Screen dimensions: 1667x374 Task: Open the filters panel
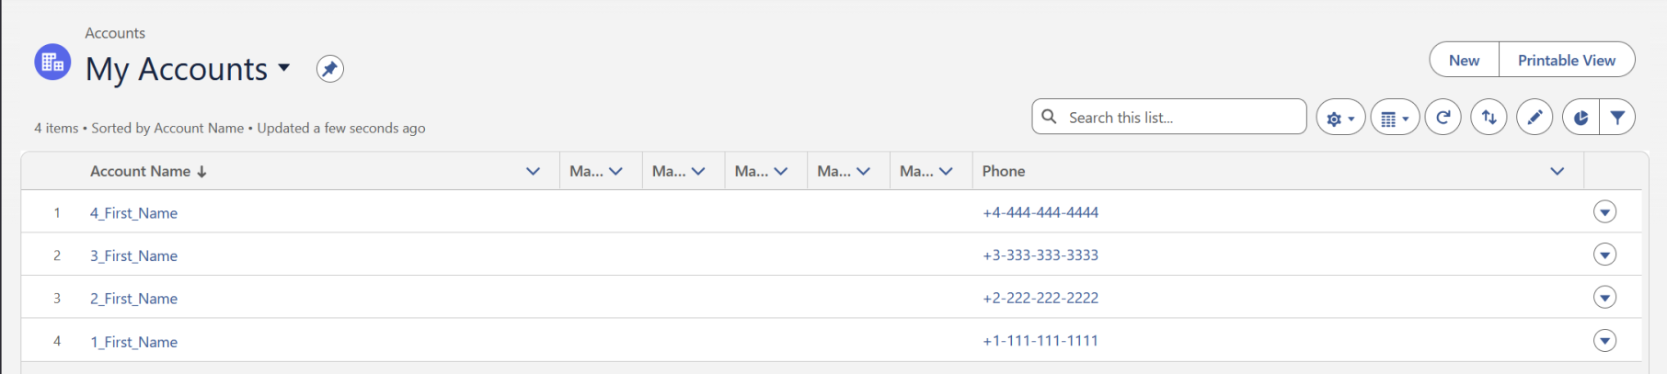coord(1617,118)
